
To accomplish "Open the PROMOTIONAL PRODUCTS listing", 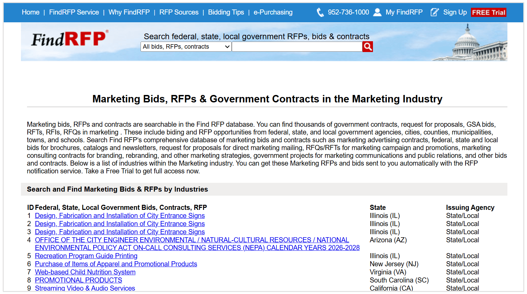I will 78,280.
